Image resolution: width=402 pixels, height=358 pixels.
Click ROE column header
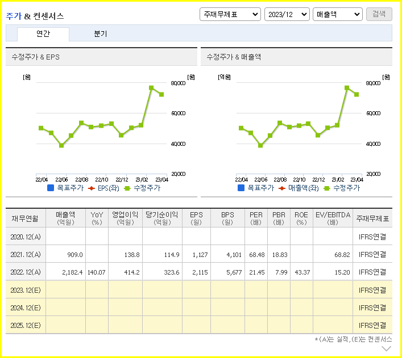click(x=301, y=218)
